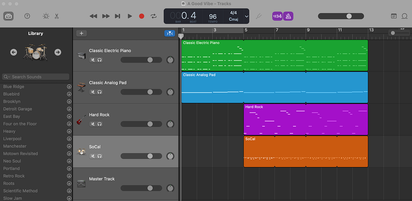The width and height of the screenshot is (412, 201).
Task: Toggle the metronome on or off
Action: point(288,16)
